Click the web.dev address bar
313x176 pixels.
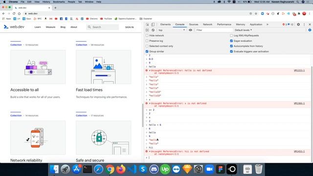136,13
